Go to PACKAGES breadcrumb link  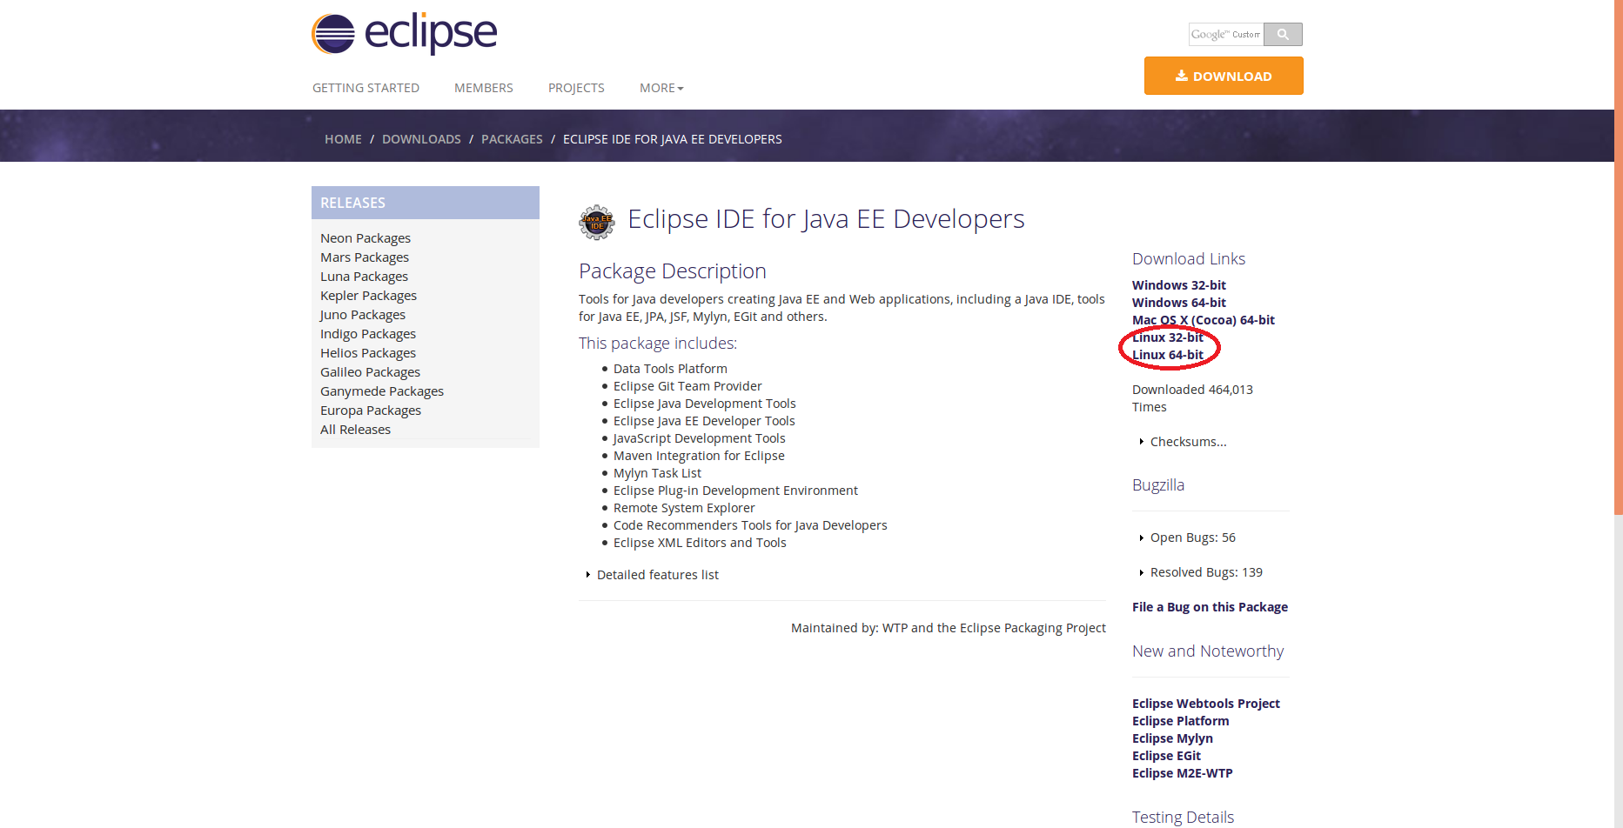(x=512, y=139)
